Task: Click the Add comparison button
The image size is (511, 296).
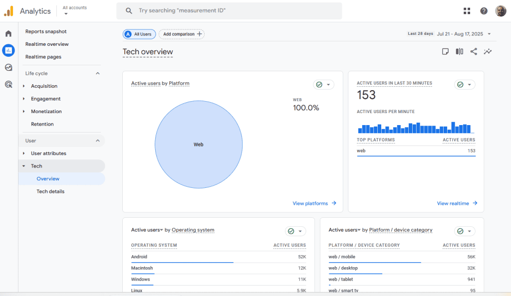Action: pyautogui.click(x=182, y=34)
